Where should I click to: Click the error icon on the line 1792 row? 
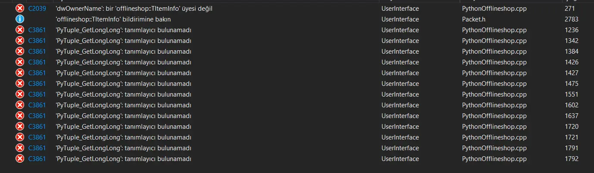point(20,159)
